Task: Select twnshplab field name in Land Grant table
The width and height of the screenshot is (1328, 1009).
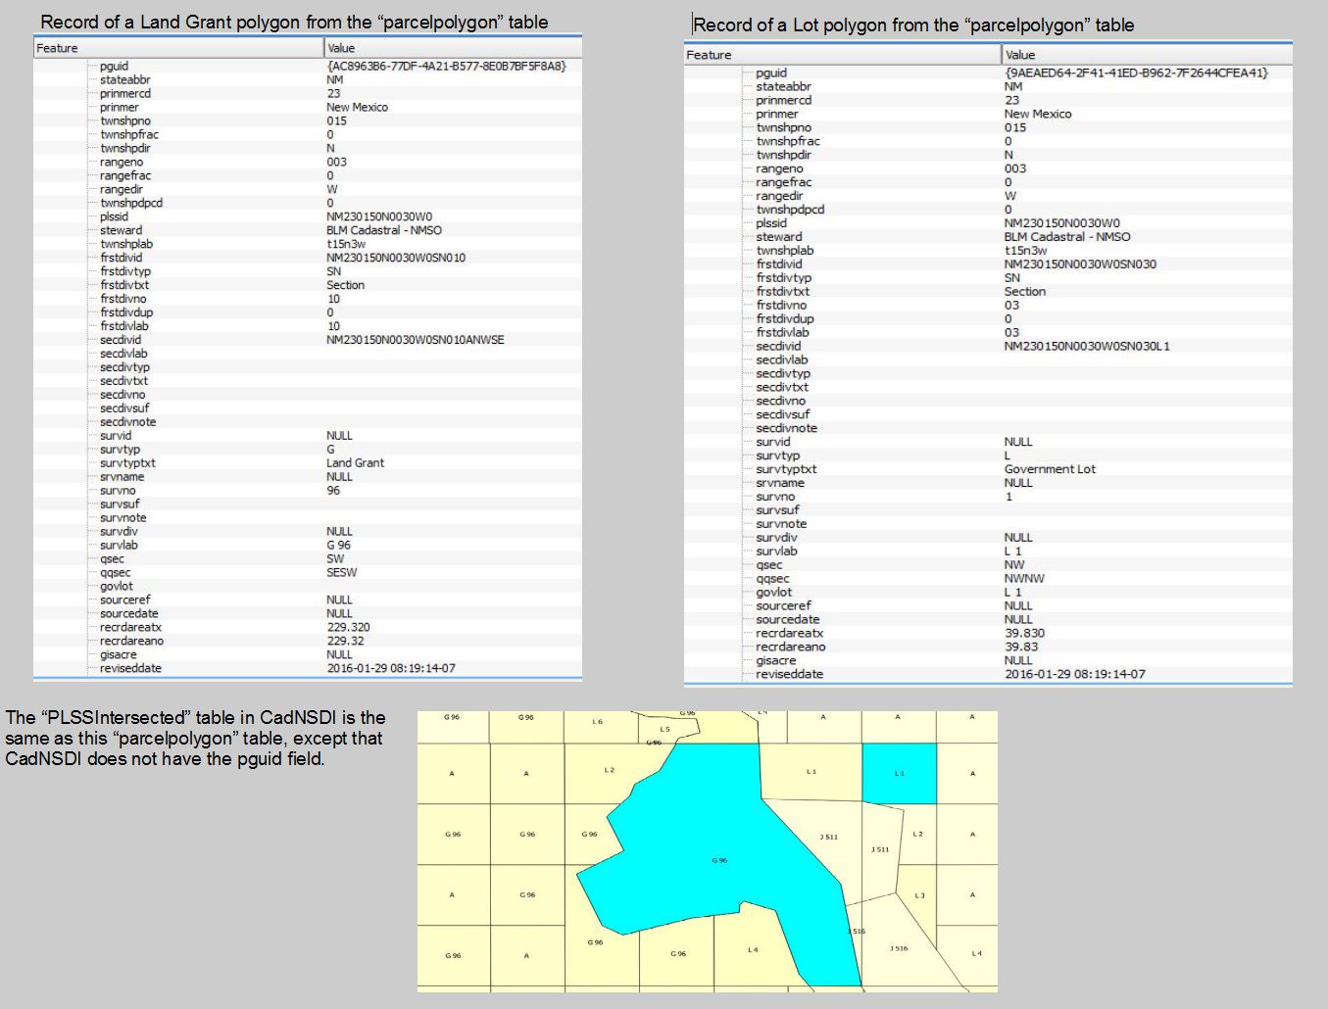Action: tap(126, 244)
